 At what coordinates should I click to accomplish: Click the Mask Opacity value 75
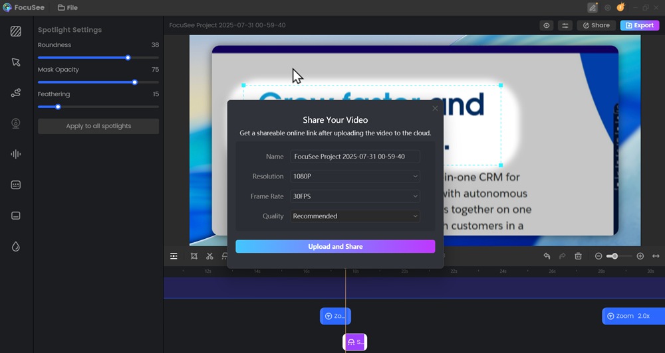tap(155, 70)
